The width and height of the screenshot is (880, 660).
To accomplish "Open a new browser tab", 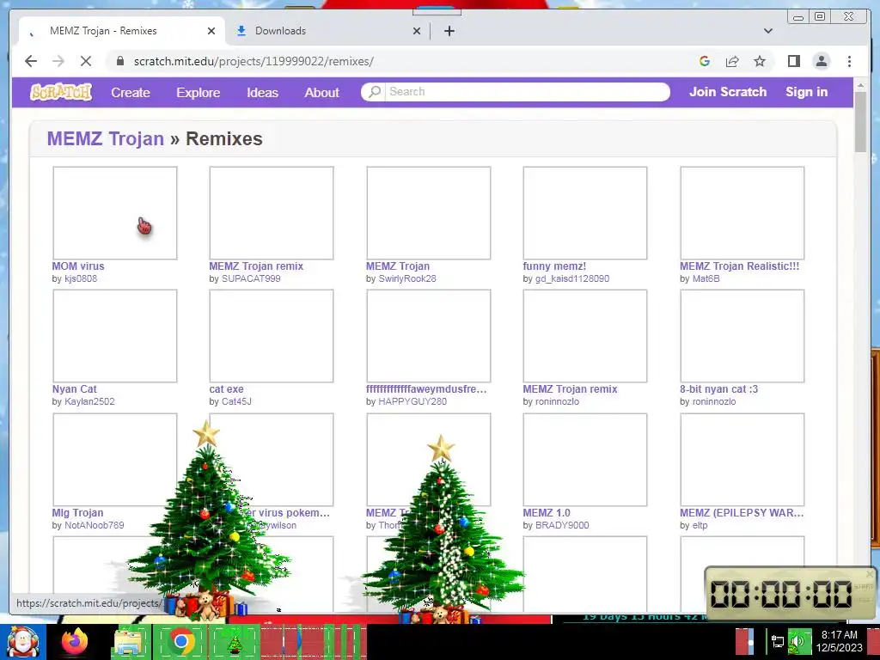I will point(449,31).
